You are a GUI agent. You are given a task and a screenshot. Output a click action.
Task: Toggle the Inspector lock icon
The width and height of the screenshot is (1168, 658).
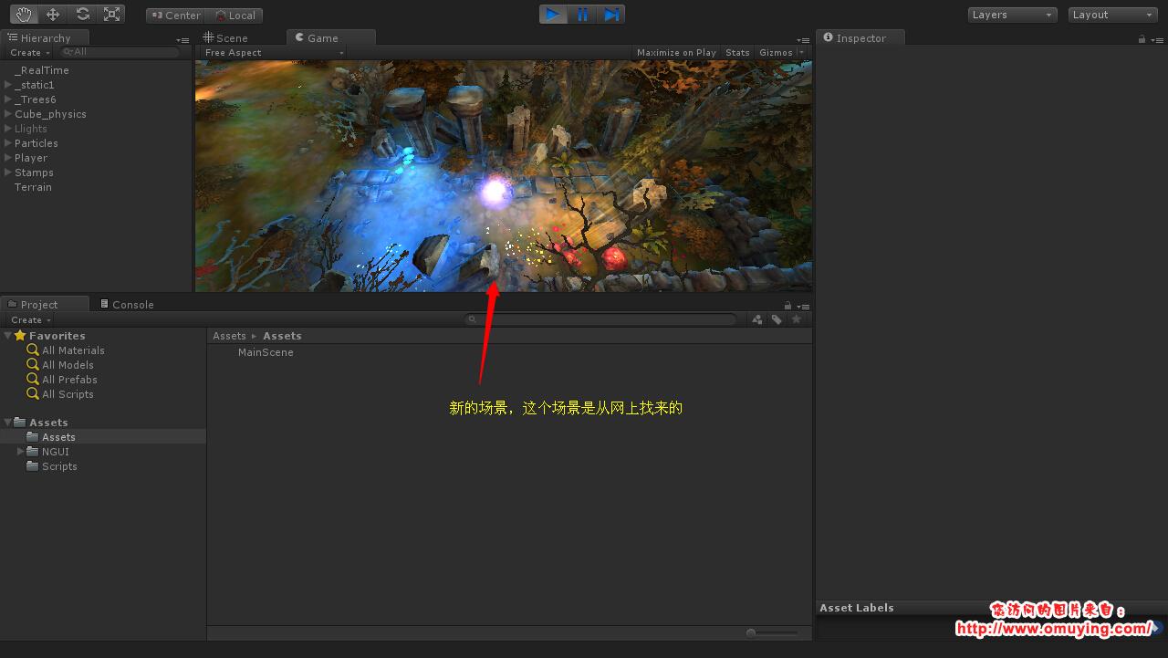pyautogui.click(x=1142, y=39)
